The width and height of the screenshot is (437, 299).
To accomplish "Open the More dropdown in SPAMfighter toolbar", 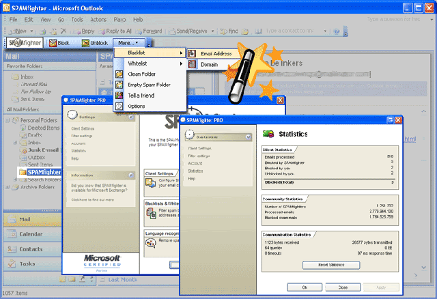I will 128,42.
